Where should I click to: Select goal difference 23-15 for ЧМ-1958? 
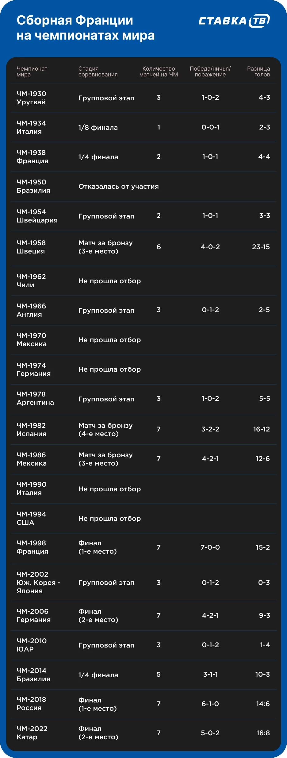[x=261, y=247]
